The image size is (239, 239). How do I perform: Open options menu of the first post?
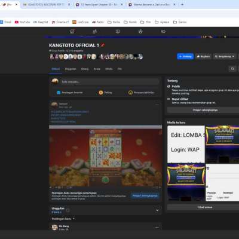[157, 105]
